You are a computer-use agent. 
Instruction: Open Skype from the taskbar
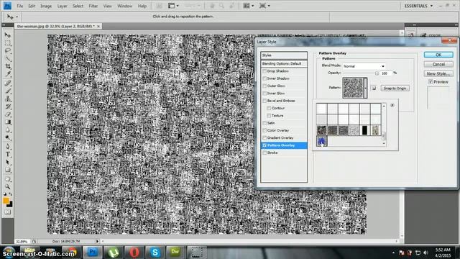[155, 252]
